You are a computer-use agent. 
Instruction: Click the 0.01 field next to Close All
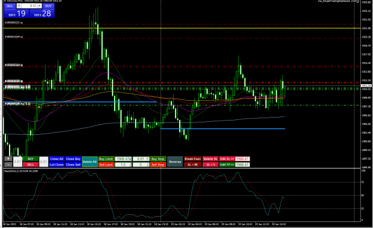(44, 162)
